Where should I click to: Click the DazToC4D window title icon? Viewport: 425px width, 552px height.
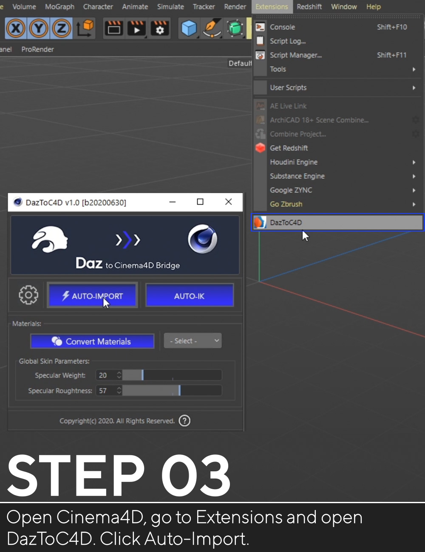(18, 202)
